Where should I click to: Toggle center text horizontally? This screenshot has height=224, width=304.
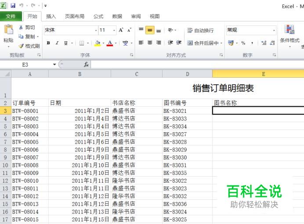click(x=150, y=43)
